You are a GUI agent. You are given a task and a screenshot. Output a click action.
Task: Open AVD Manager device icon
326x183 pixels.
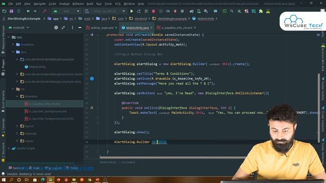pyautogui.click(x=199, y=11)
